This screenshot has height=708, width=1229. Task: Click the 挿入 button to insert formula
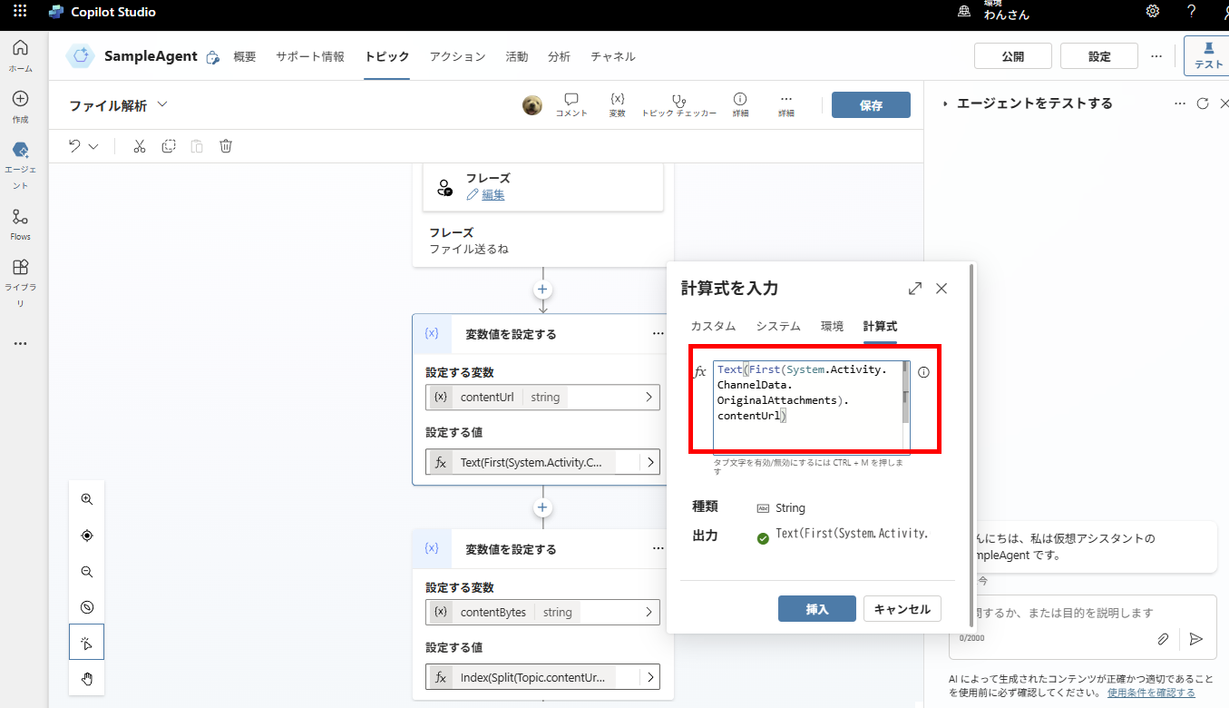tap(815, 608)
